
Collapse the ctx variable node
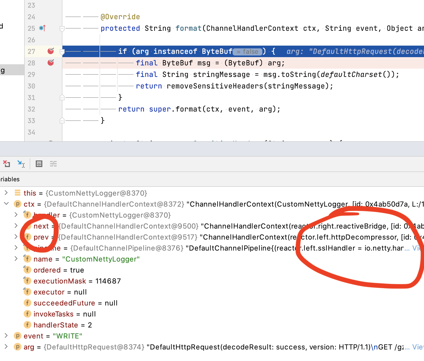[x=6, y=204]
